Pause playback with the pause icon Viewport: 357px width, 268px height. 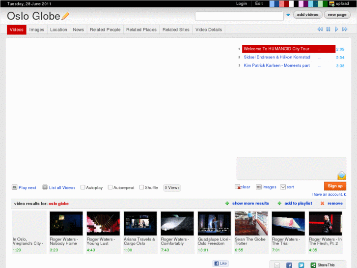[x=328, y=29]
